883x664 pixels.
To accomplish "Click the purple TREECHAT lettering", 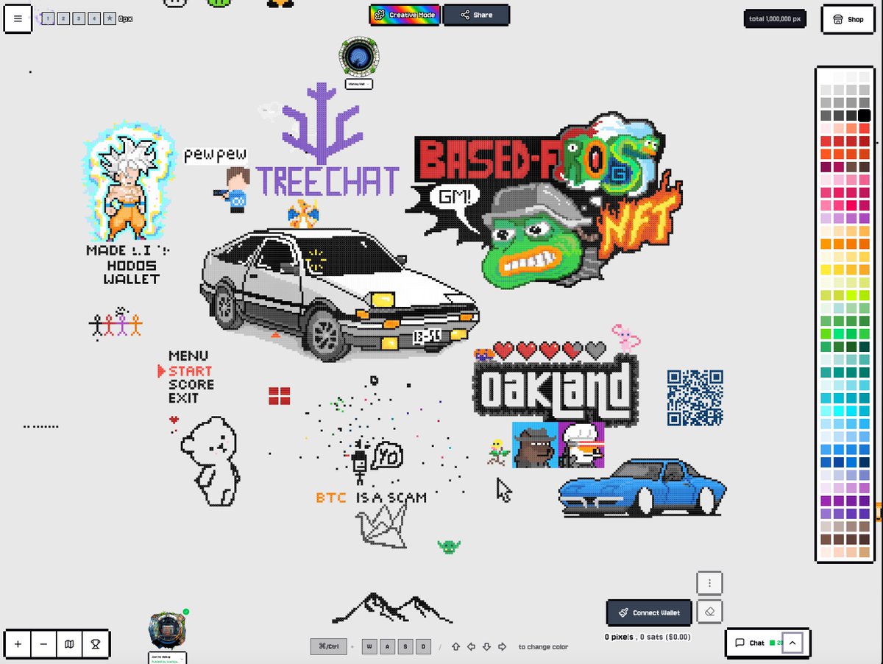I will pyautogui.click(x=327, y=181).
